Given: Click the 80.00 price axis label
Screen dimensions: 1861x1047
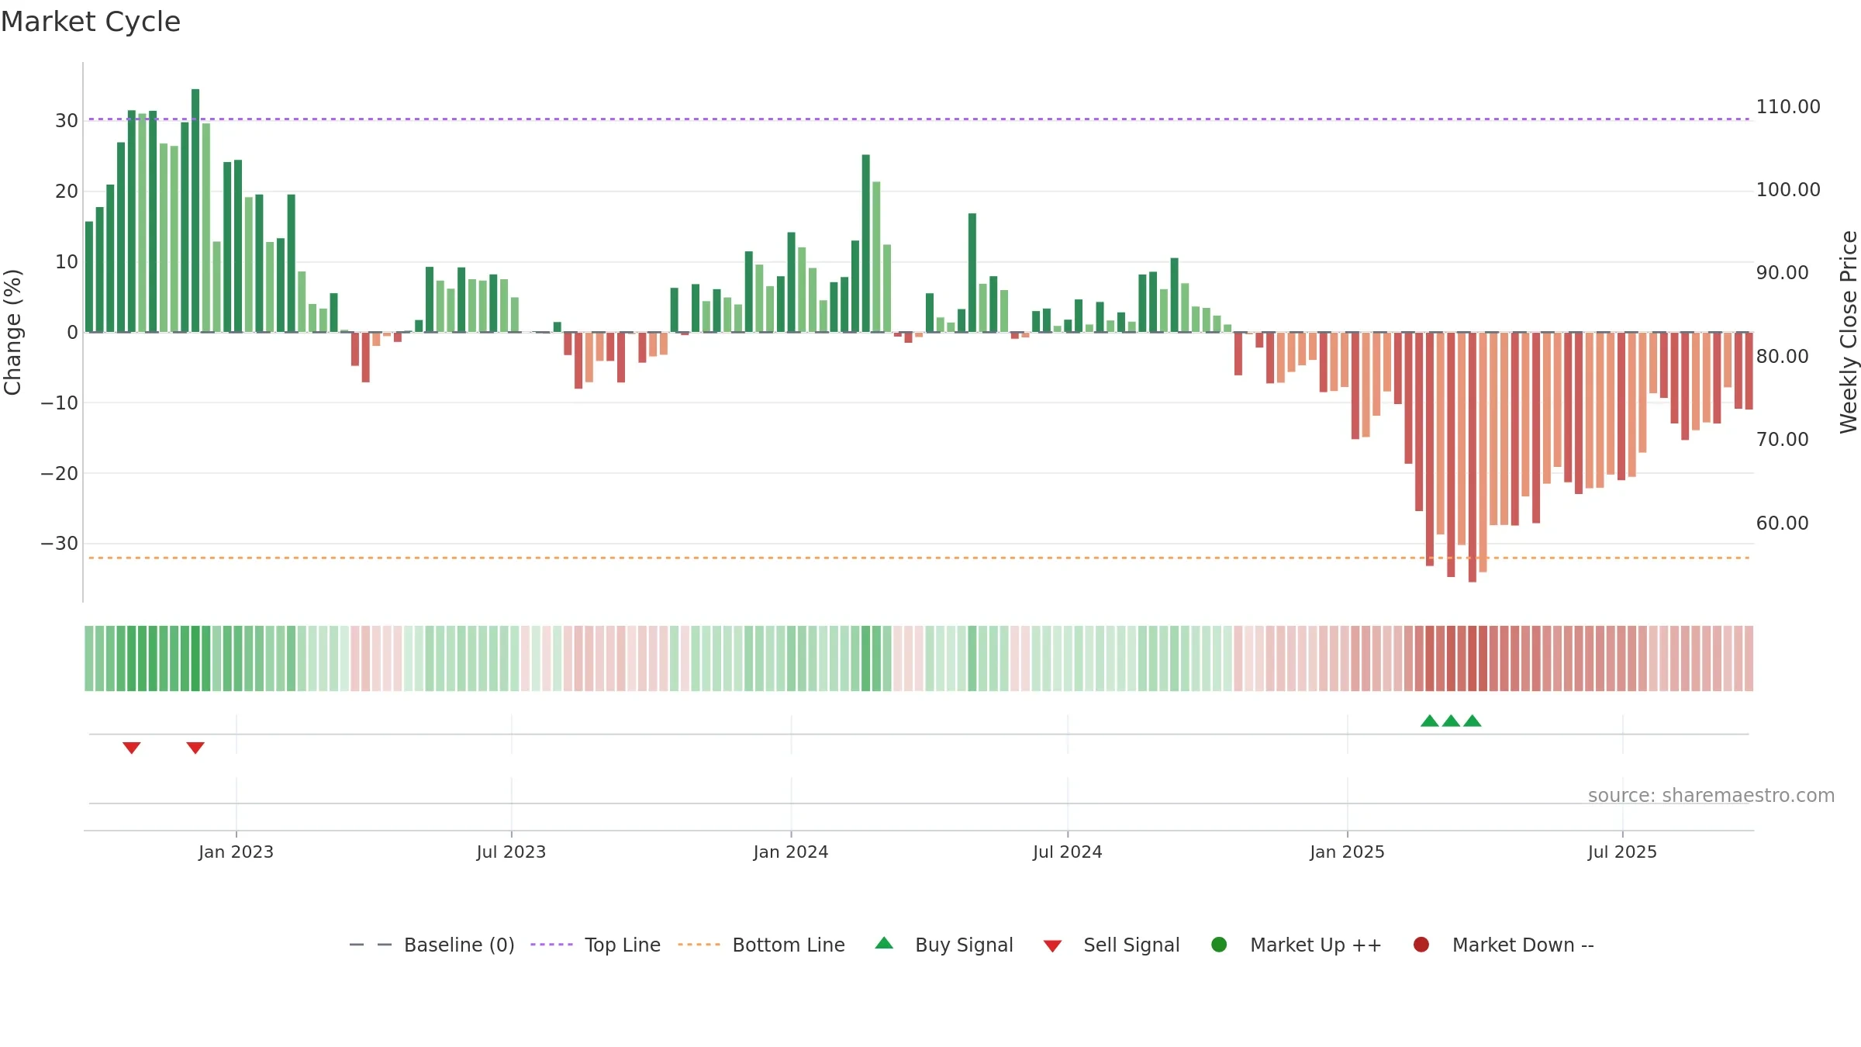Looking at the screenshot, I should [1782, 356].
